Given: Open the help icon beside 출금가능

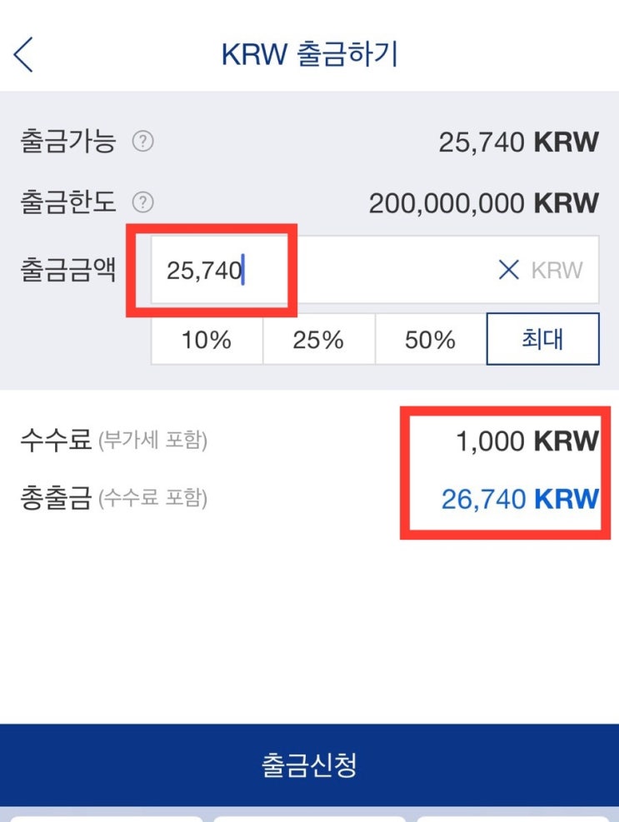Looking at the screenshot, I should click(x=143, y=142).
